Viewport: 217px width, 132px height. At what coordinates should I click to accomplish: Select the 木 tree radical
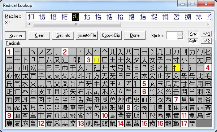tap(144, 76)
